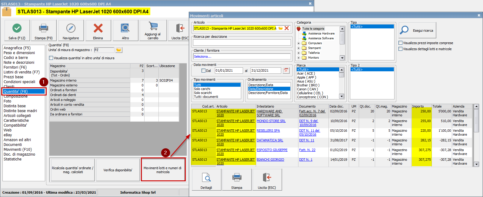This screenshot has width=483, height=197.
Task: Click the Marca list scrollbar
Action: 342,83
